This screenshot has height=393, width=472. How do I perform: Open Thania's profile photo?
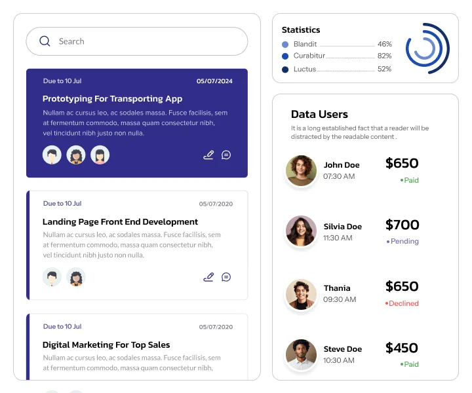(x=301, y=294)
